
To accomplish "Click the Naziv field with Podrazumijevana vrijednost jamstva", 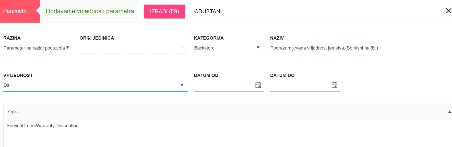I will 324,48.
